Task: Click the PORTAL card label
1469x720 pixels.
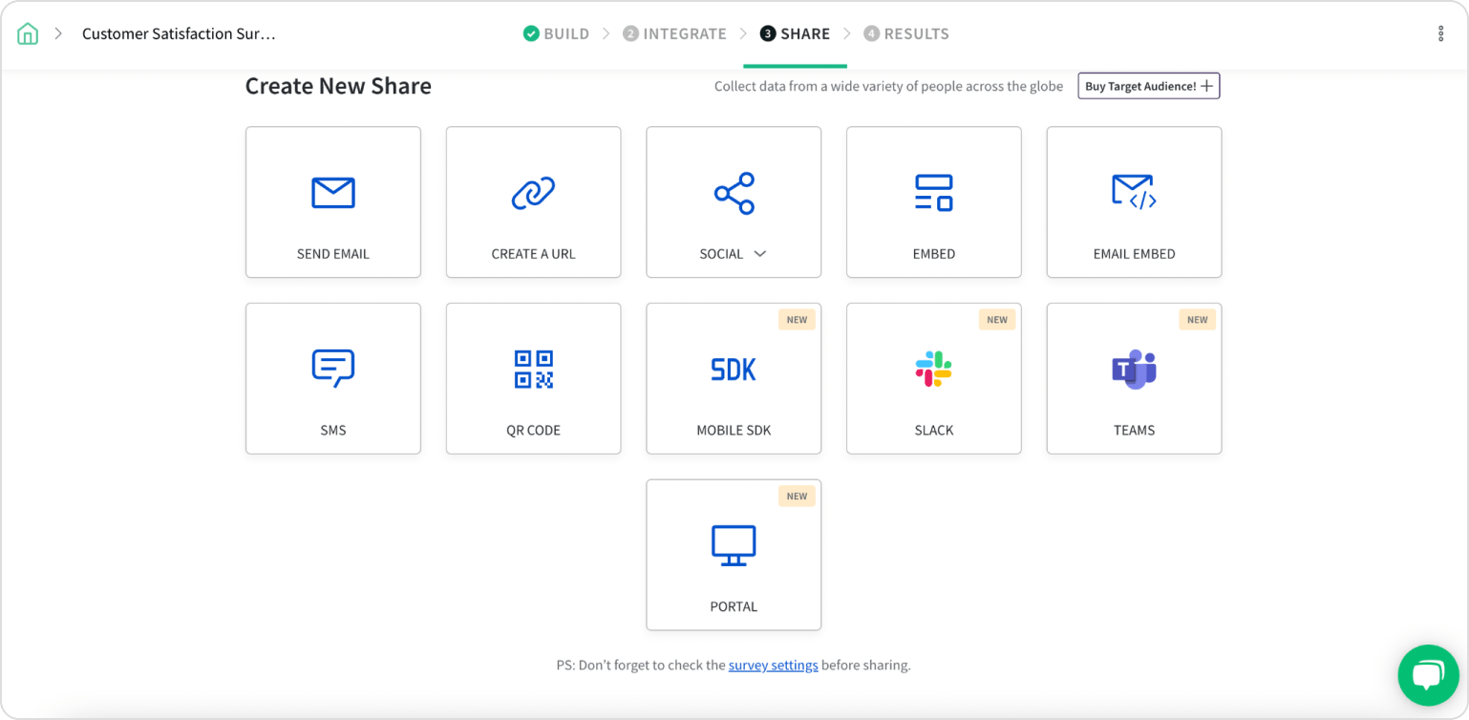Action: (734, 606)
